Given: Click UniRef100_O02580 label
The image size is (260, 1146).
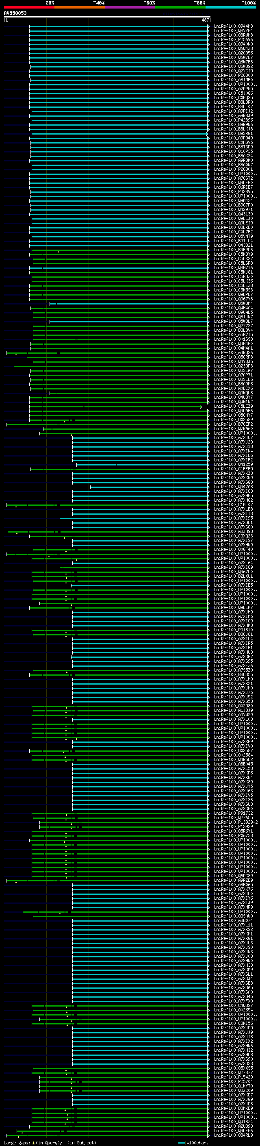Looking at the screenshot, I should point(233,706).
